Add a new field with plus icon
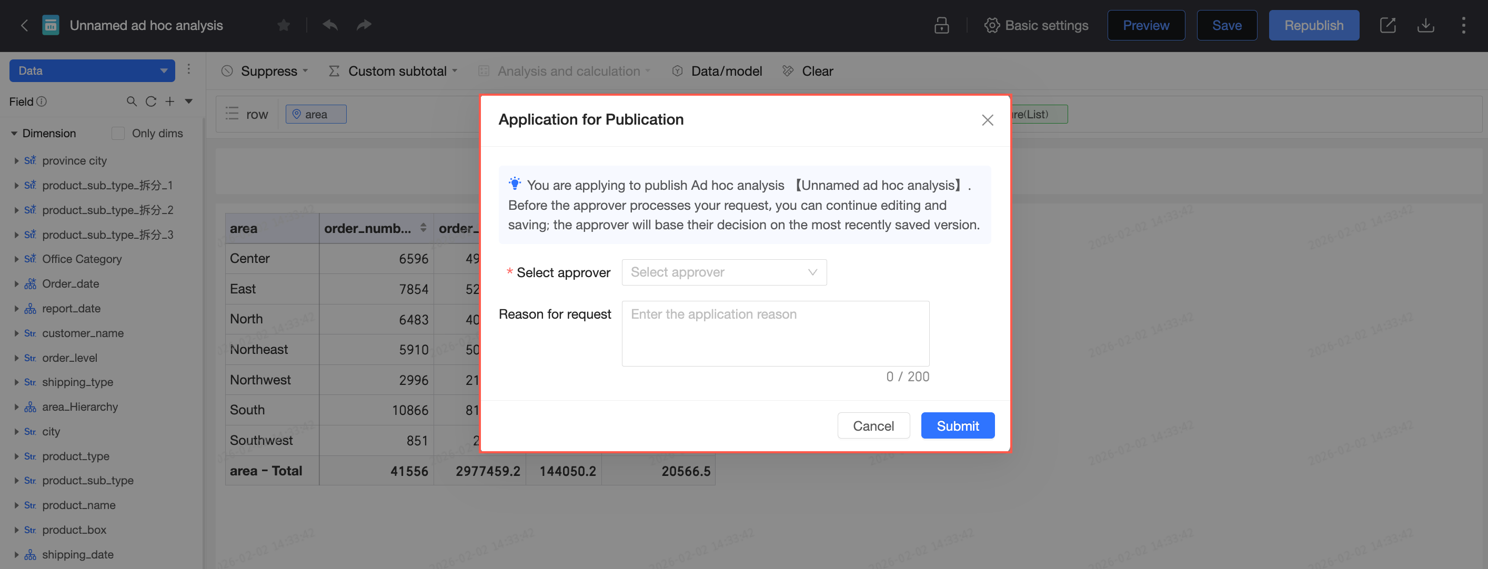The image size is (1488, 569). pyautogui.click(x=170, y=101)
